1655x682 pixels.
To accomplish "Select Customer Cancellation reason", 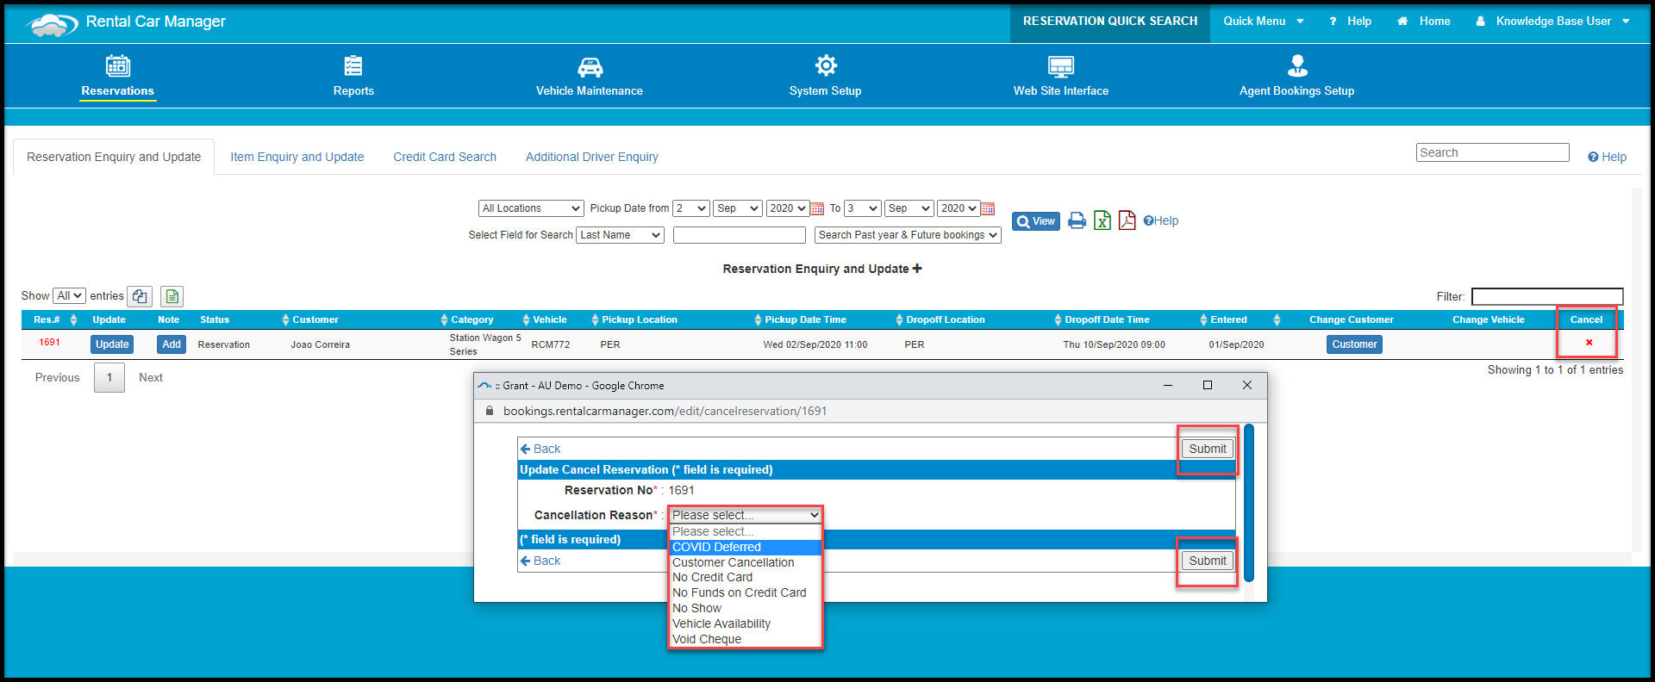I will [x=746, y=562].
